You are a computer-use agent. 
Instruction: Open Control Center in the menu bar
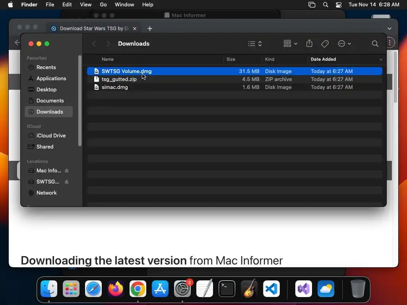(x=339, y=5)
